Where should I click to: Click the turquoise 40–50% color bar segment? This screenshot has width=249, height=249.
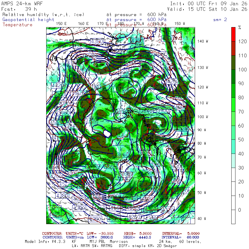[x=233, y=147]
